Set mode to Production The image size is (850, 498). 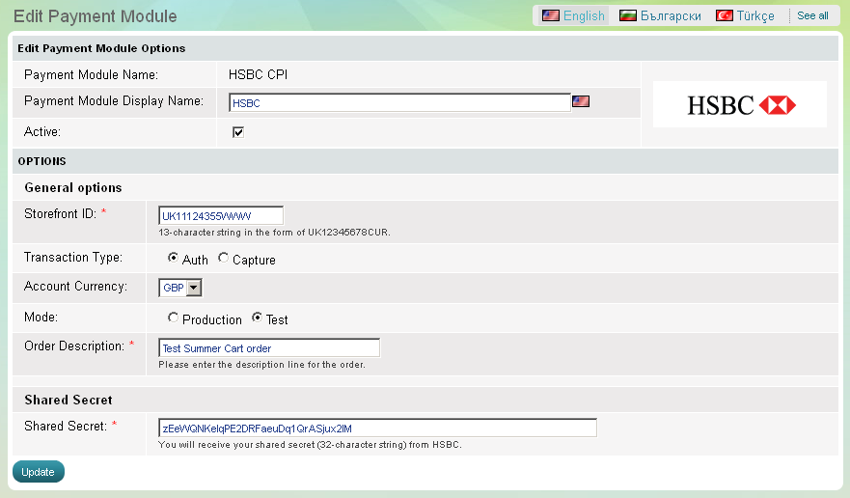pyautogui.click(x=173, y=318)
